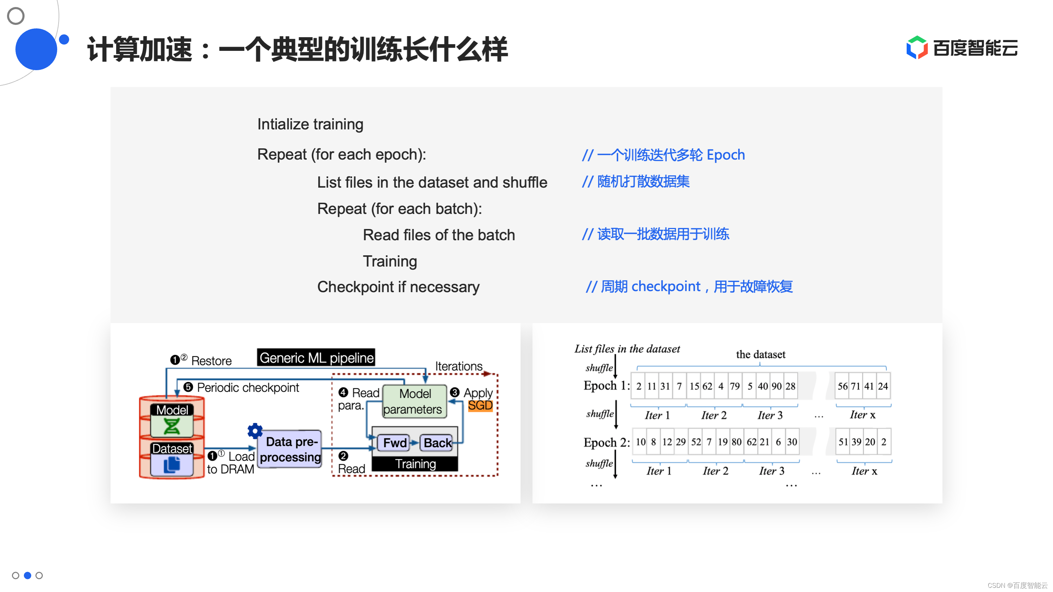1053x592 pixels.
Task: Click the large blue circle beside the title
Action: 36,49
